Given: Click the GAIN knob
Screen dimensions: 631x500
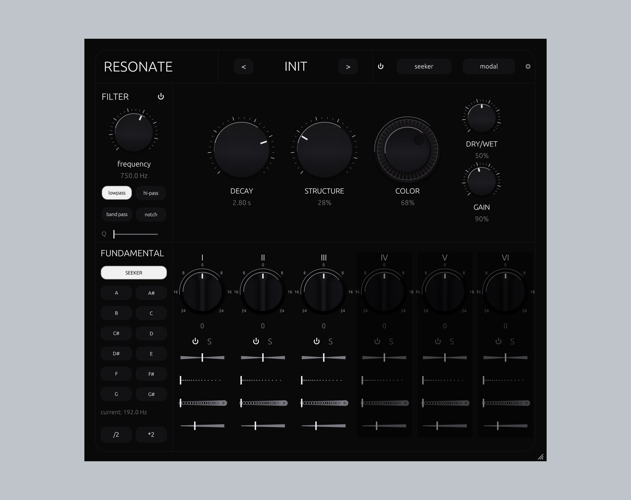Looking at the screenshot, I should click(x=482, y=181).
